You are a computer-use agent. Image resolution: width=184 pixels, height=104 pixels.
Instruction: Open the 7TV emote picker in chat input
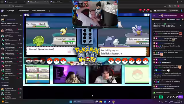pos(181,93)
